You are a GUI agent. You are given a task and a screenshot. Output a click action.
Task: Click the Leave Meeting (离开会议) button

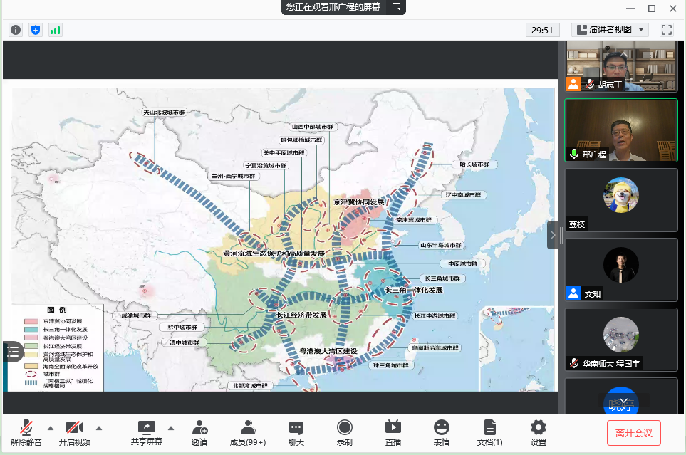[x=633, y=432]
